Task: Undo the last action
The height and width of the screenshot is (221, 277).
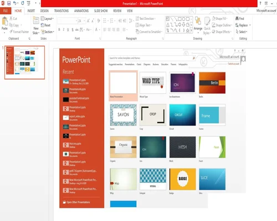Action: coord(15,3)
